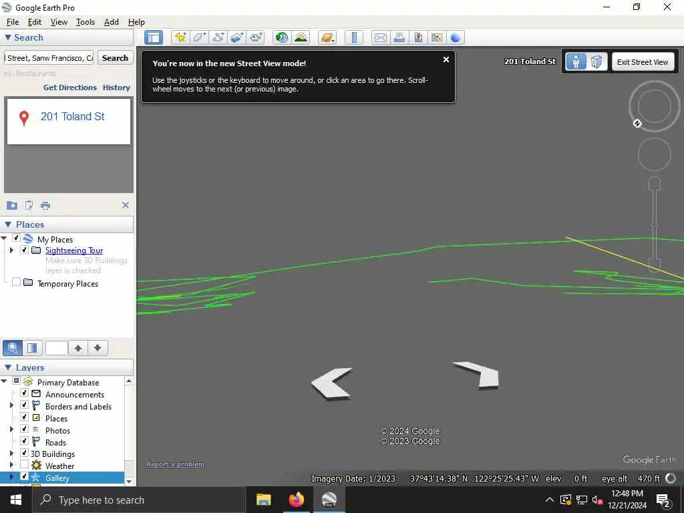The image size is (684, 513).
Task: Show historical imagery clock icon
Action: pyautogui.click(x=282, y=37)
